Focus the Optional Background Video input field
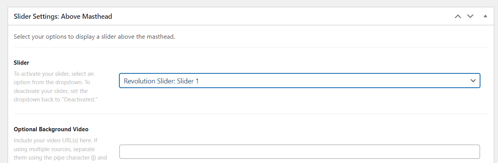 pyautogui.click(x=299, y=152)
